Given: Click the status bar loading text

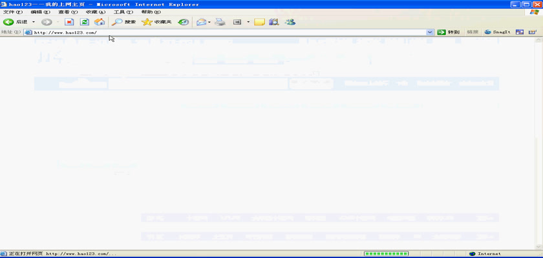Looking at the screenshot, I should pyautogui.click(x=62, y=254).
